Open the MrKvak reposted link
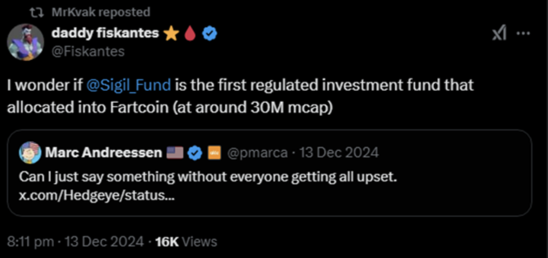This screenshot has height=258, width=548. point(101,12)
